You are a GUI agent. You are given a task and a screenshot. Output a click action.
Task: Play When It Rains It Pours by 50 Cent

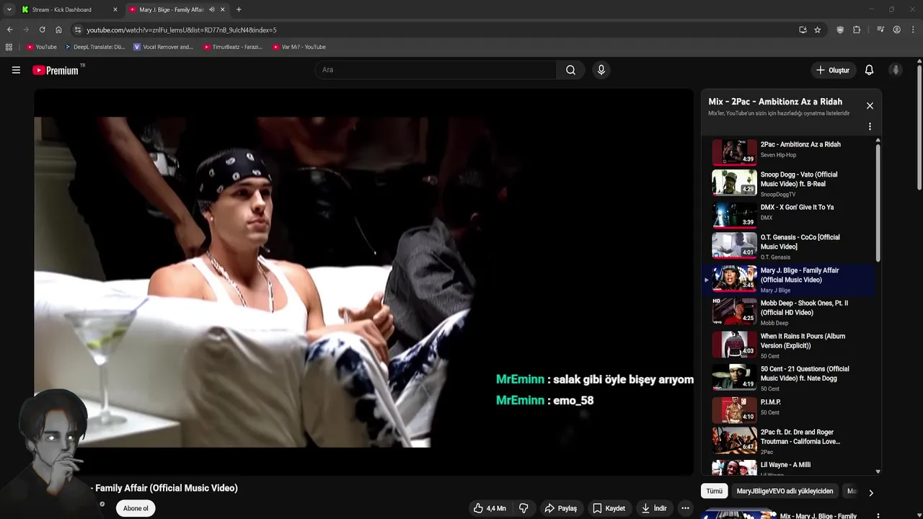coord(788,345)
